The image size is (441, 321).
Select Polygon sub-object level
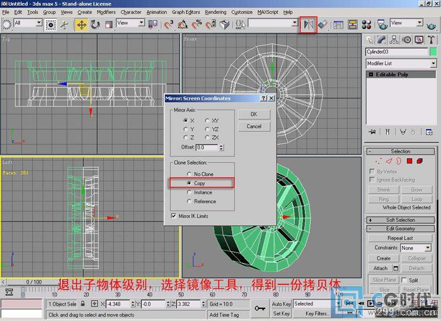(409, 161)
